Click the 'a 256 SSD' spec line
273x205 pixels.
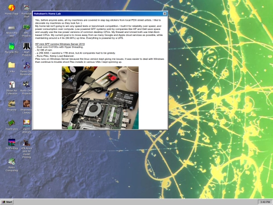75,53
